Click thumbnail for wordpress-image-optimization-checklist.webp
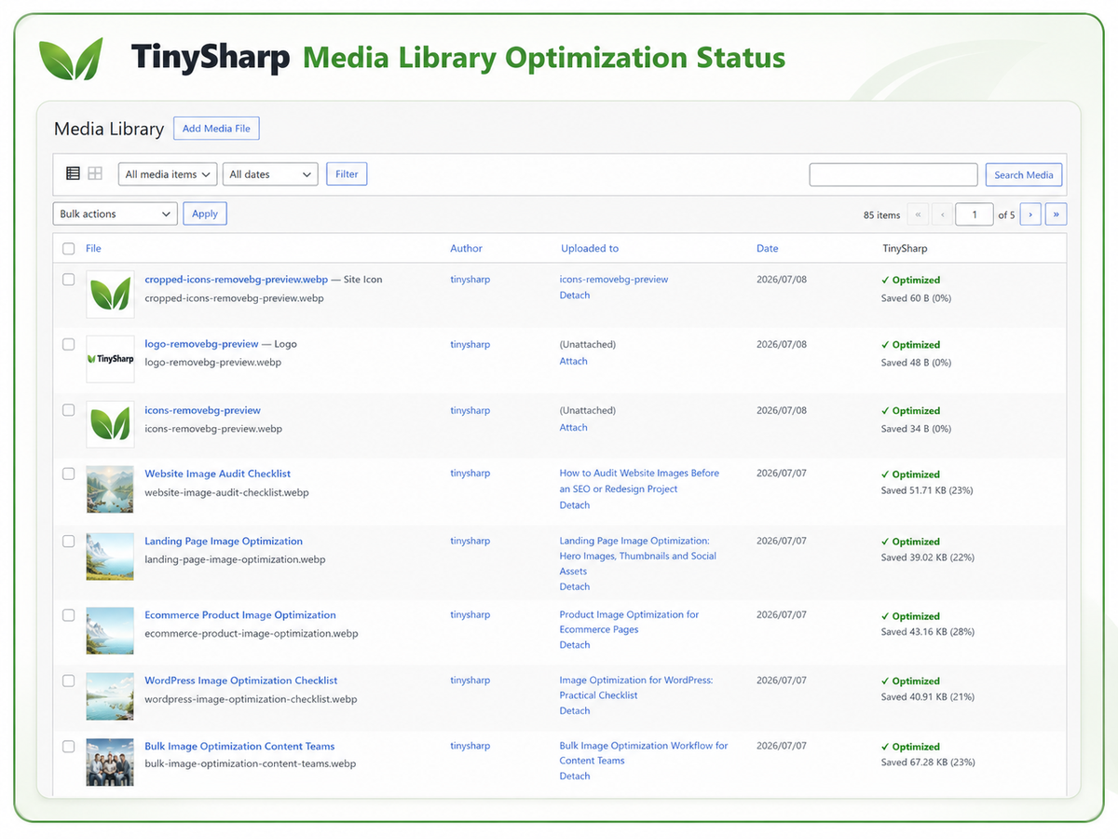This screenshot has width=1118, height=839. click(110, 695)
